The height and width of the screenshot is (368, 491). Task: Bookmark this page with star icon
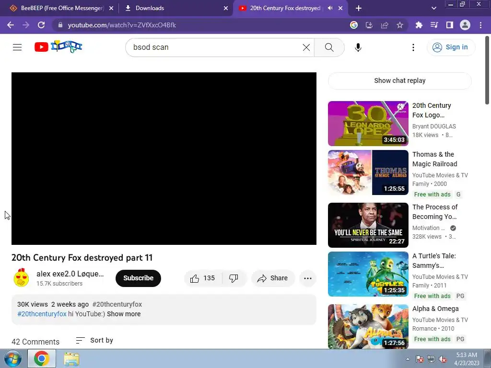coord(399,25)
